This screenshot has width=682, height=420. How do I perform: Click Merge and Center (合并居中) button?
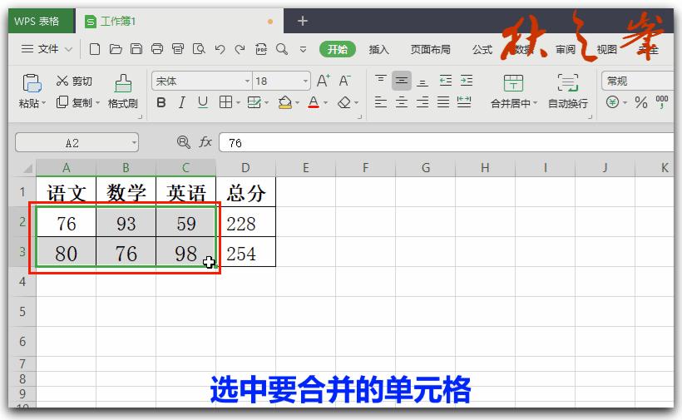pyautogui.click(x=514, y=91)
